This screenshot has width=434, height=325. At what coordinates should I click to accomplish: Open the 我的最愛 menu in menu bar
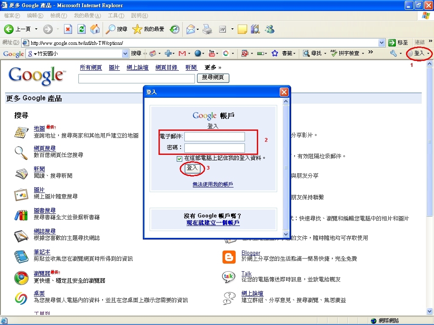point(87,16)
